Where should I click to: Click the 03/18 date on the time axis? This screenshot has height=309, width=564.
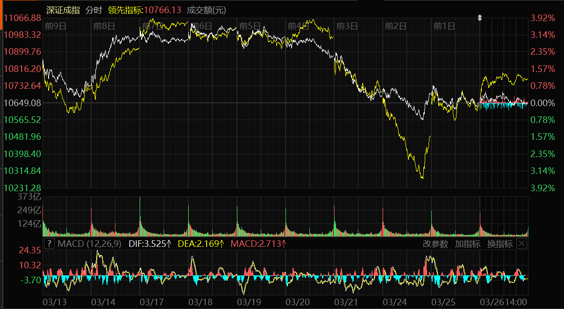tap(200, 302)
